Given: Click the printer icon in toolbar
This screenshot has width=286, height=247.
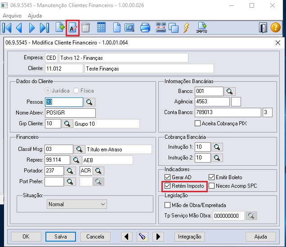Looking at the screenshot, I should 145,28.
